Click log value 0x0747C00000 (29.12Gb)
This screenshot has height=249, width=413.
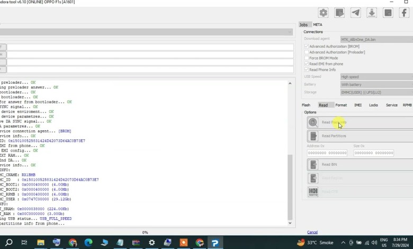coord(47,199)
